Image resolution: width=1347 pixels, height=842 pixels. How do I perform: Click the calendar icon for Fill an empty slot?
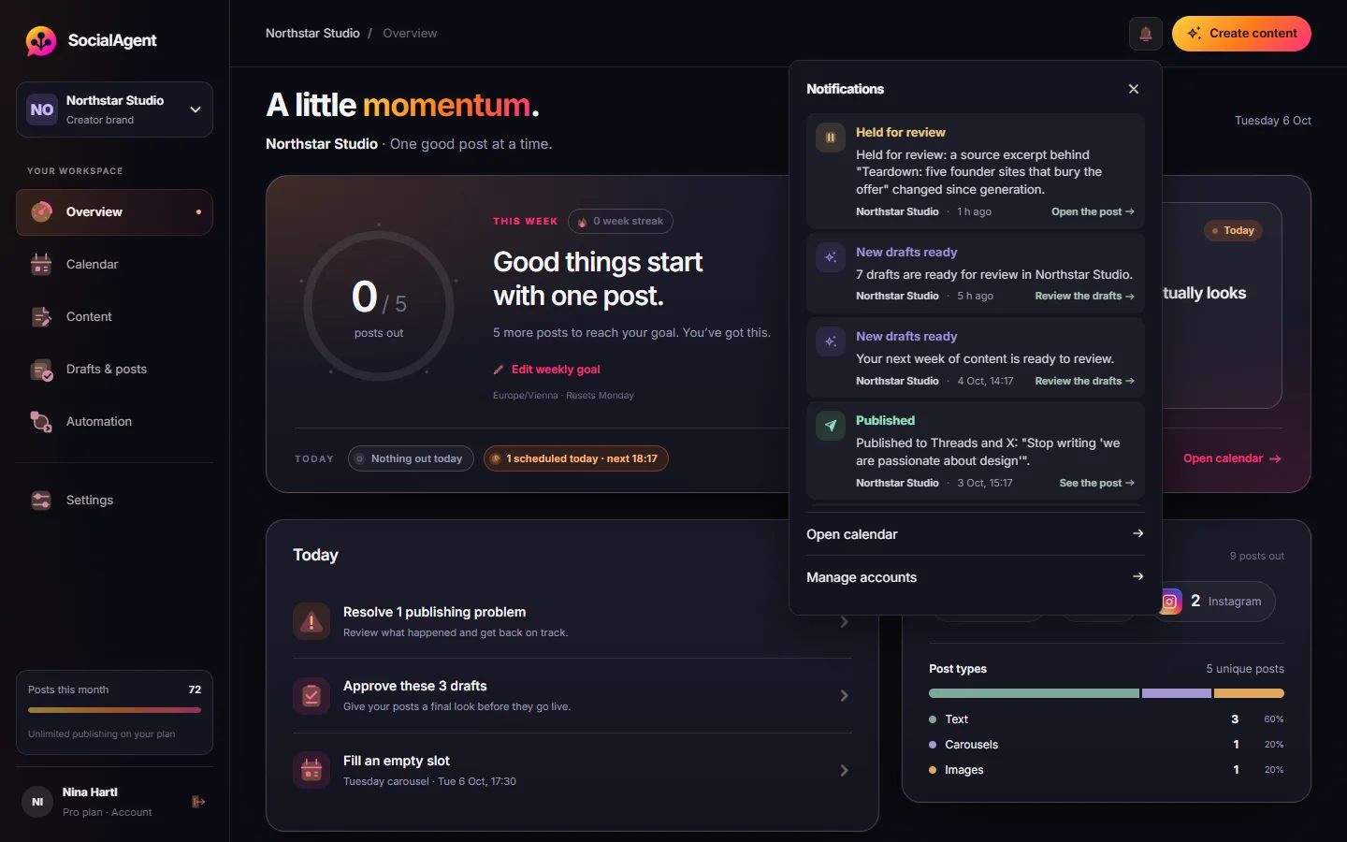[x=311, y=771]
